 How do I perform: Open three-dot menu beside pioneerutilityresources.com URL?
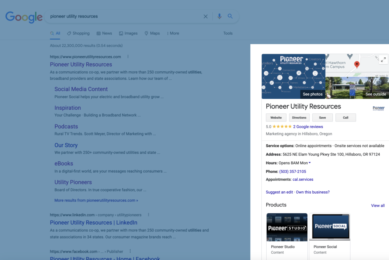coord(128,57)
